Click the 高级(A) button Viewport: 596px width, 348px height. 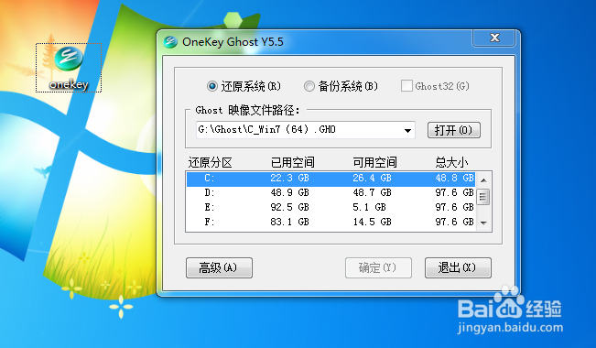pos(219,267)
